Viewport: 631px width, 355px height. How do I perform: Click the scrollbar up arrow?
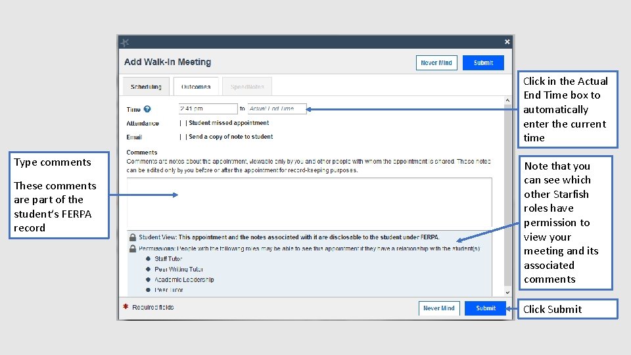pos(507,100)
